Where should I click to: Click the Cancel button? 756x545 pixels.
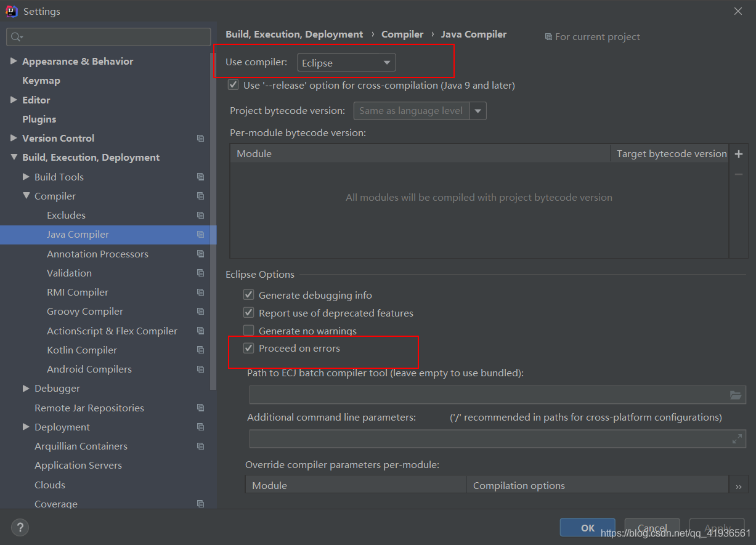(x=652, y=528)
